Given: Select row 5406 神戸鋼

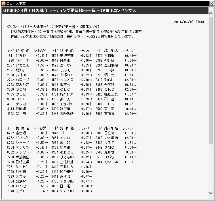Looking at the screenshot, I should tap(72, 109).
